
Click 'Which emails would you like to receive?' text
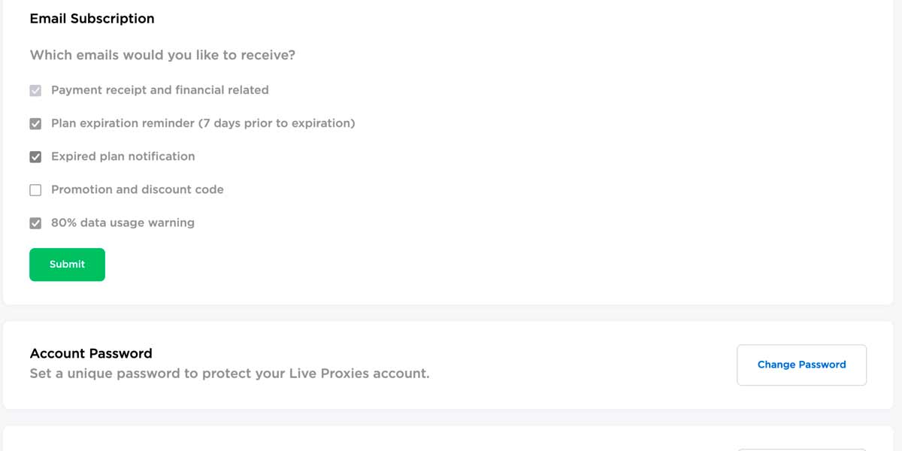coord(162,56)
